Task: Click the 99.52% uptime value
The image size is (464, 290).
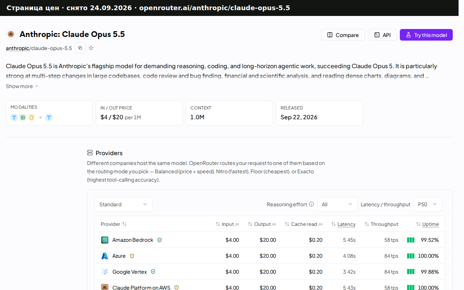Action: (430, 240)
